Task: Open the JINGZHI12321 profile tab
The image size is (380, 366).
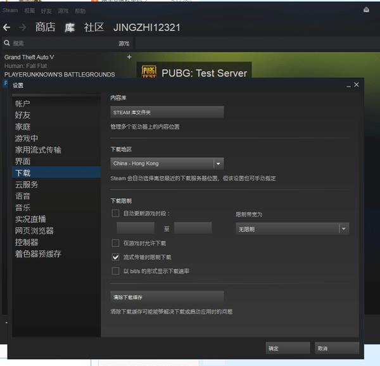Action: [x=147, y=27]
